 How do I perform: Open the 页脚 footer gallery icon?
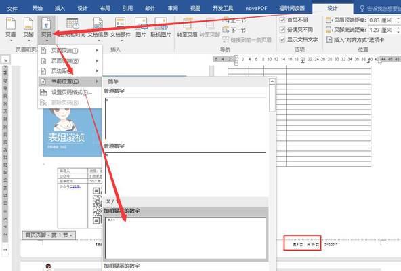[28, 28]
